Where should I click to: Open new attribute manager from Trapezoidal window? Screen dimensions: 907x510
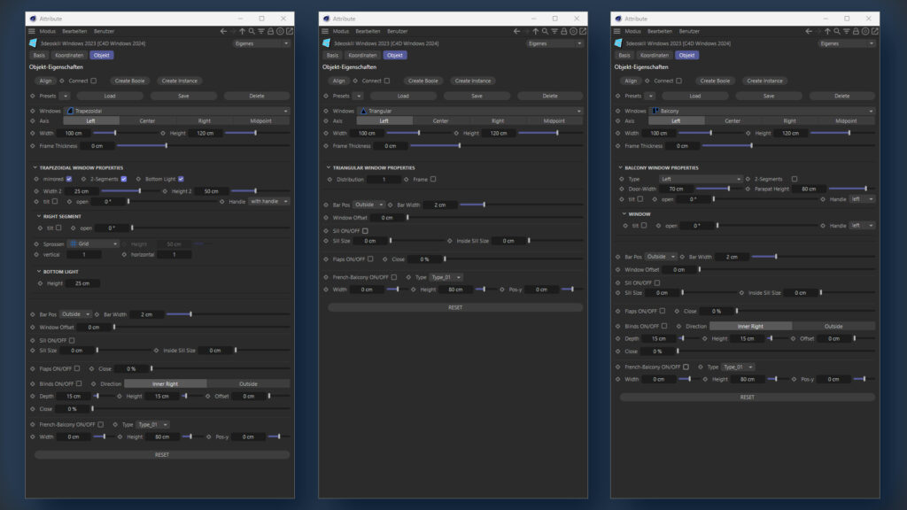point(290,31)
